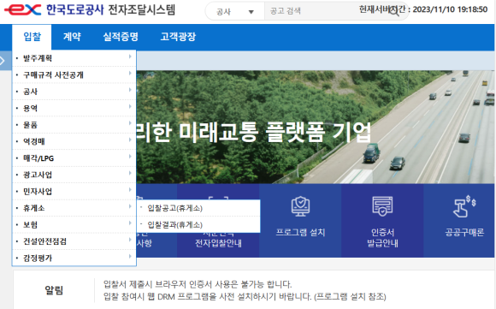Select the 건설안전점검 menu entry
Image resolution: width=496 pixels, height=309 pixels.
tap(74, 241)
